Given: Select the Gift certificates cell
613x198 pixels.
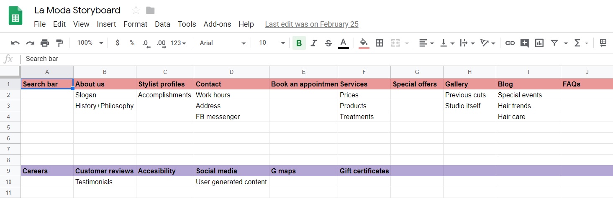Looking at the screenshot, I should point(364,171).
